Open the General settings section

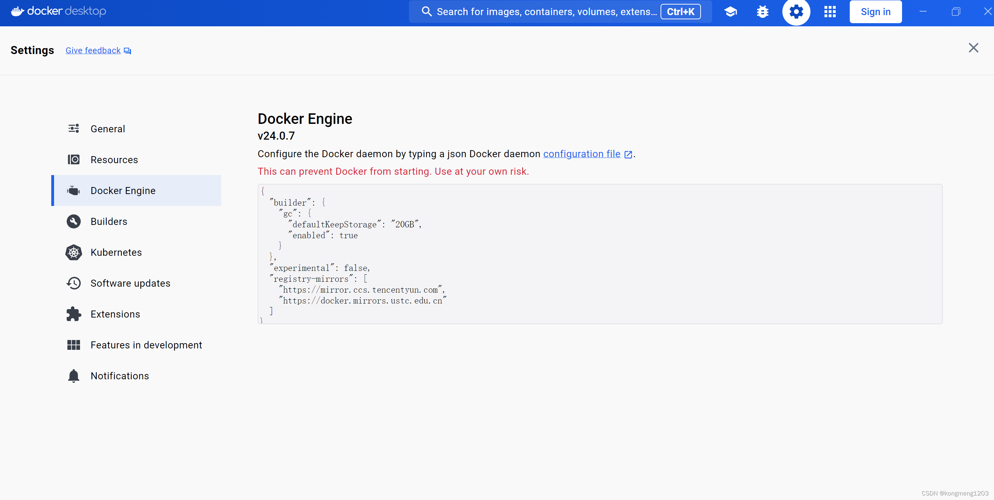tap(108, 129)
